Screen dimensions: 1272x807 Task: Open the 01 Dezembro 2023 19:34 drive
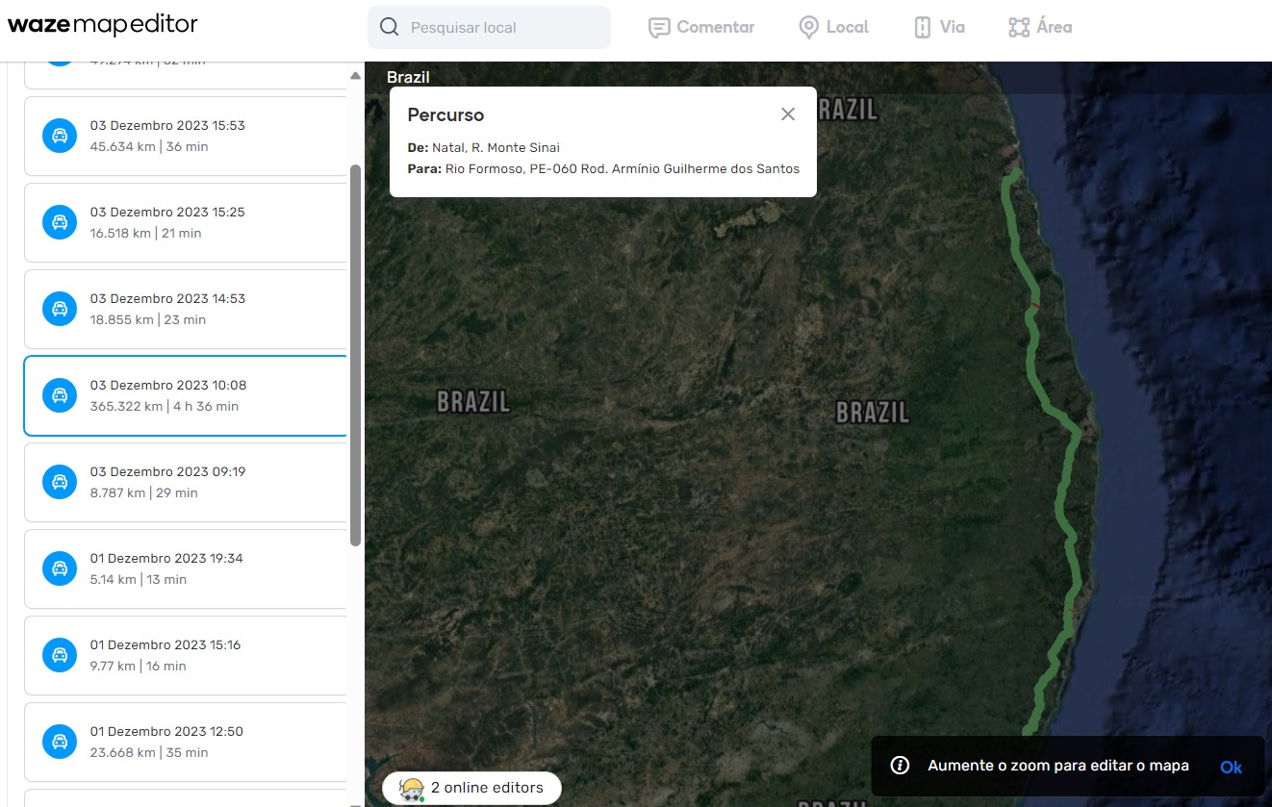tap(185, 568)
